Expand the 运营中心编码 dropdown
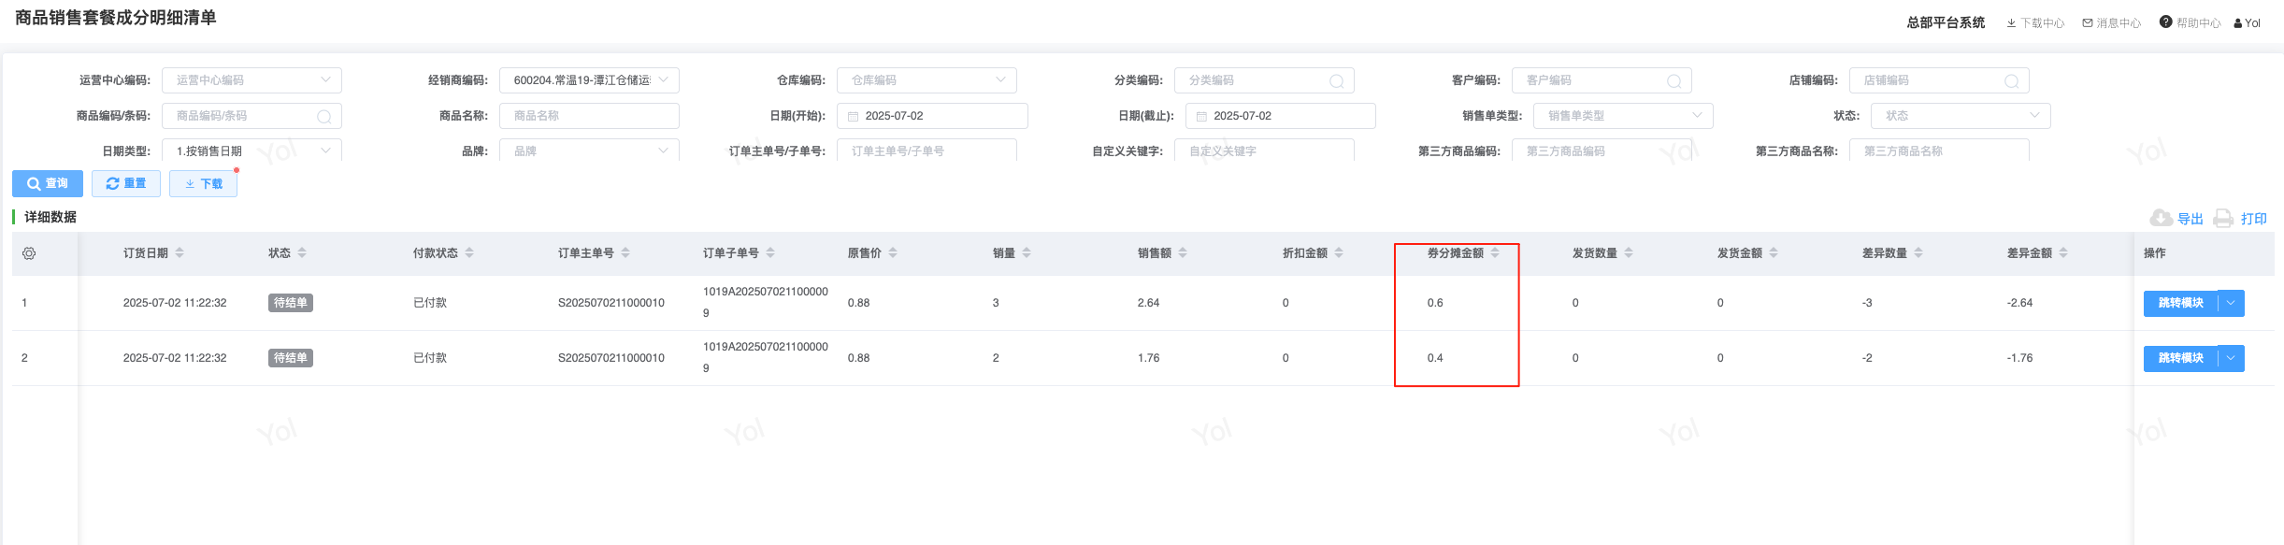 [x=325, y=80]
